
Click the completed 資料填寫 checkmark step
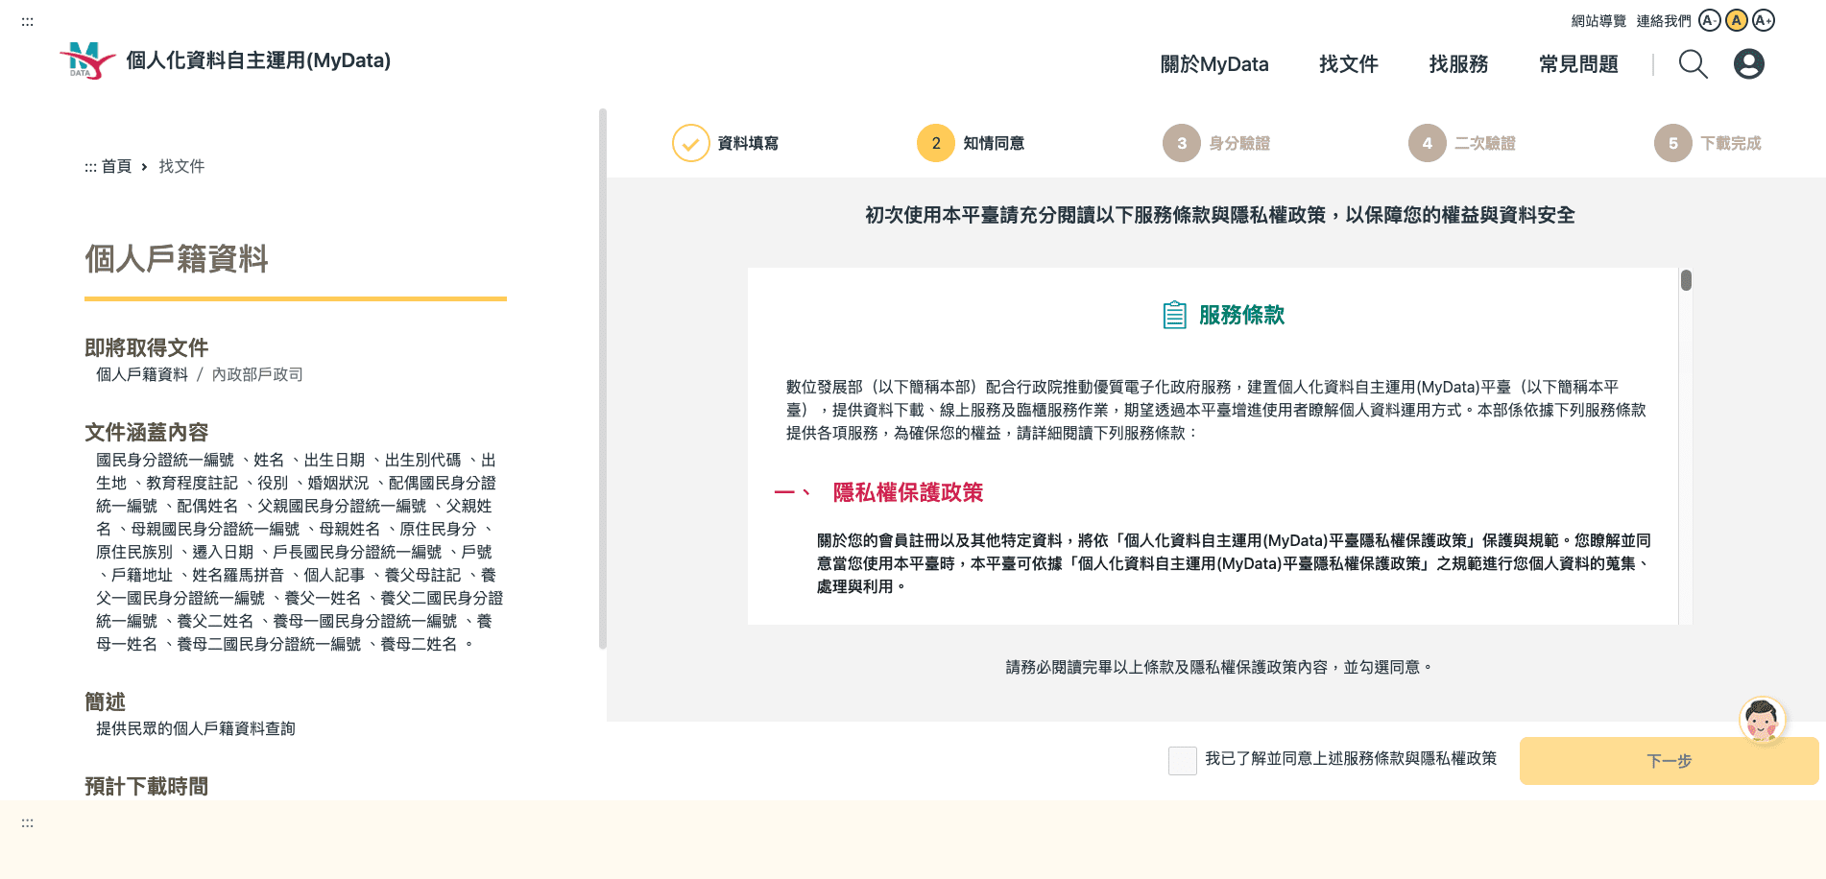pyautogui.click(x=690, y=142)
